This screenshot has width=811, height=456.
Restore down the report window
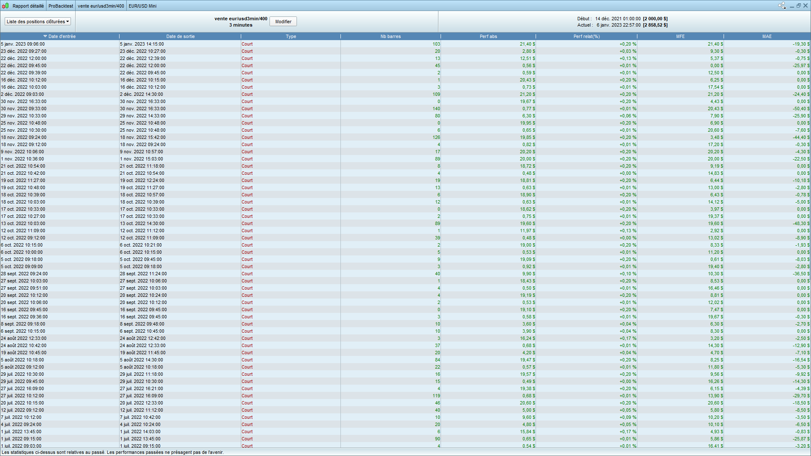point(798,6)
